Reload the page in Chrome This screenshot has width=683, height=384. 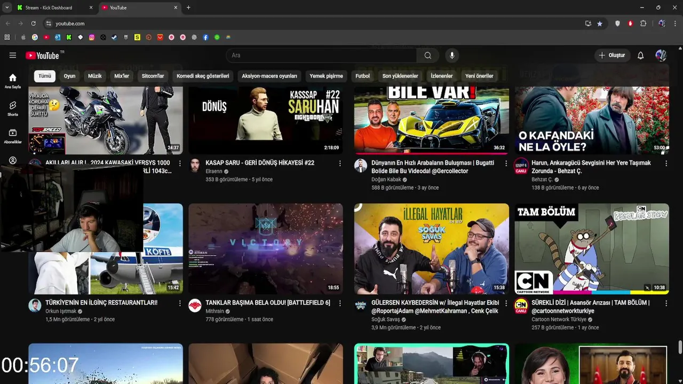pyautogui.click(x=33, y=23)
